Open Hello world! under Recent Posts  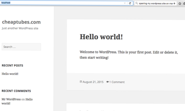[x=10, y=74]
